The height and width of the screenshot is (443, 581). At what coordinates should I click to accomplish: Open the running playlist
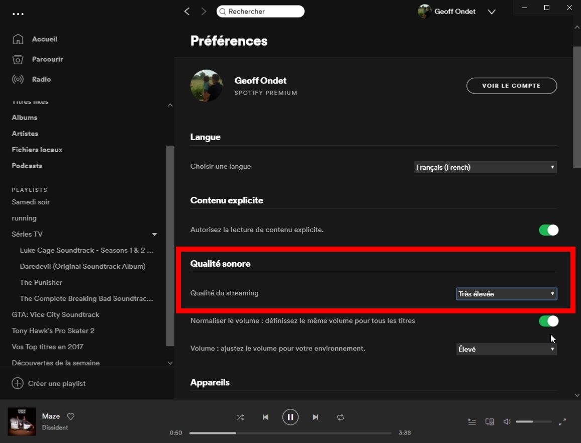24,218
